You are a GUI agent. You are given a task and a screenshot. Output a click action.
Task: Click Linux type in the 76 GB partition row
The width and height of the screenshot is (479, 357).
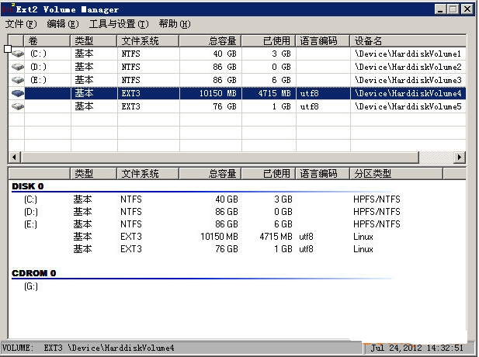tap(363, 249)
